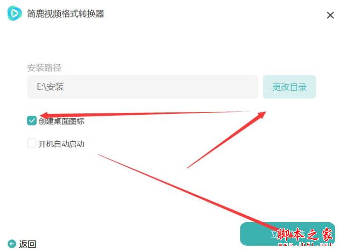Click the 开机自动启动 label text
Image resolution: width=338 pixels, height=250 pixels.
click(61, 144)
